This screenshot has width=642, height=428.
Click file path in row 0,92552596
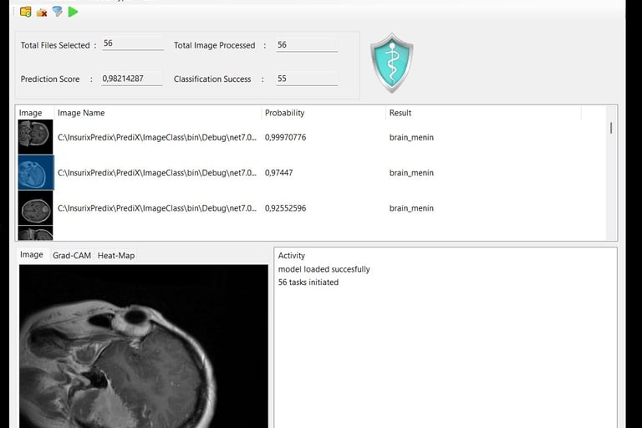coord(157,208)
